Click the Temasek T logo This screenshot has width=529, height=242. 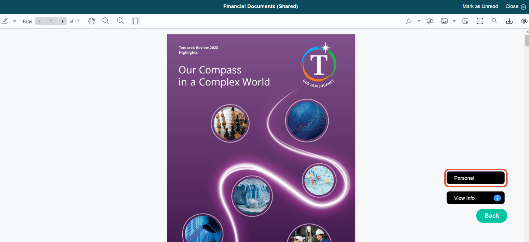[x=319, y=65]
